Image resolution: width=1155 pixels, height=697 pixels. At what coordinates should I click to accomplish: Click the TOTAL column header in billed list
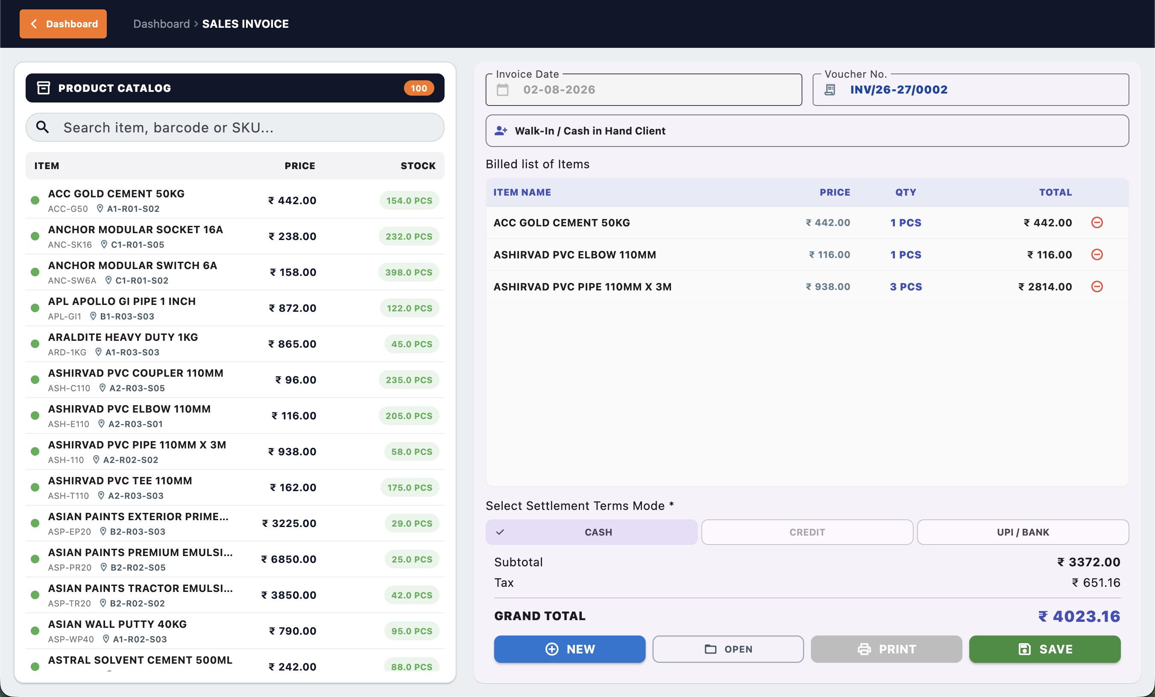pyautogui.click(x=1055, y=192)
